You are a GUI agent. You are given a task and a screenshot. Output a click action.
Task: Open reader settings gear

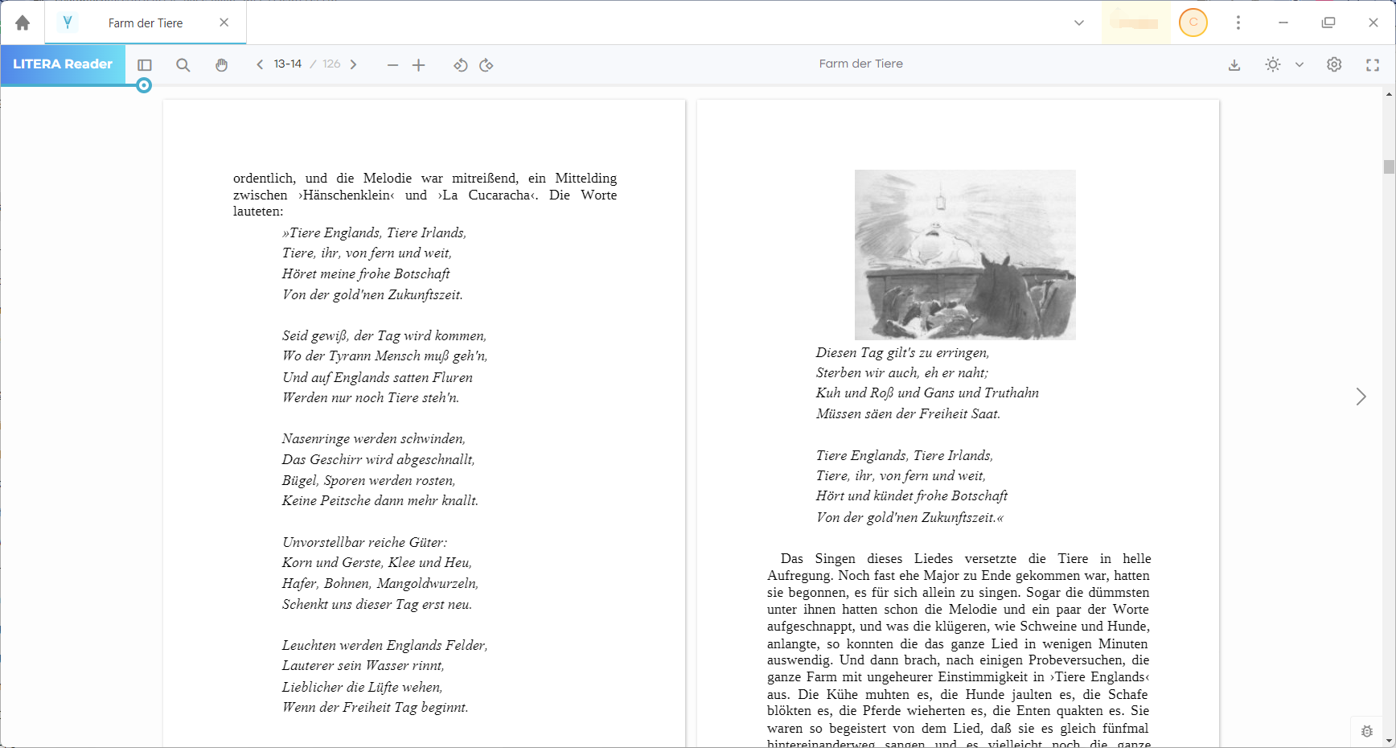click(x=1334, y=64)
